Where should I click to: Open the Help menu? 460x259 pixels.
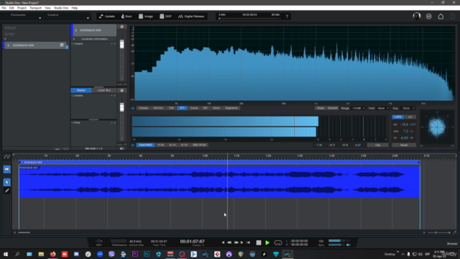coord(75,8)
